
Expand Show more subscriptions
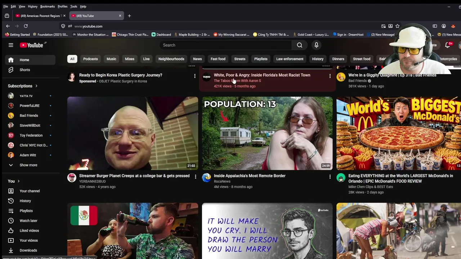click(30, 165)
